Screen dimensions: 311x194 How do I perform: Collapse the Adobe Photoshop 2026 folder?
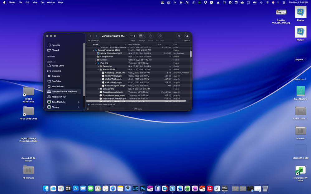coord(93,50)
